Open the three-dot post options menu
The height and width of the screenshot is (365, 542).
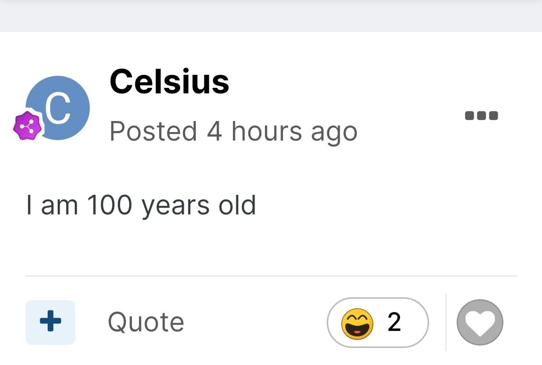click(481, 116)
